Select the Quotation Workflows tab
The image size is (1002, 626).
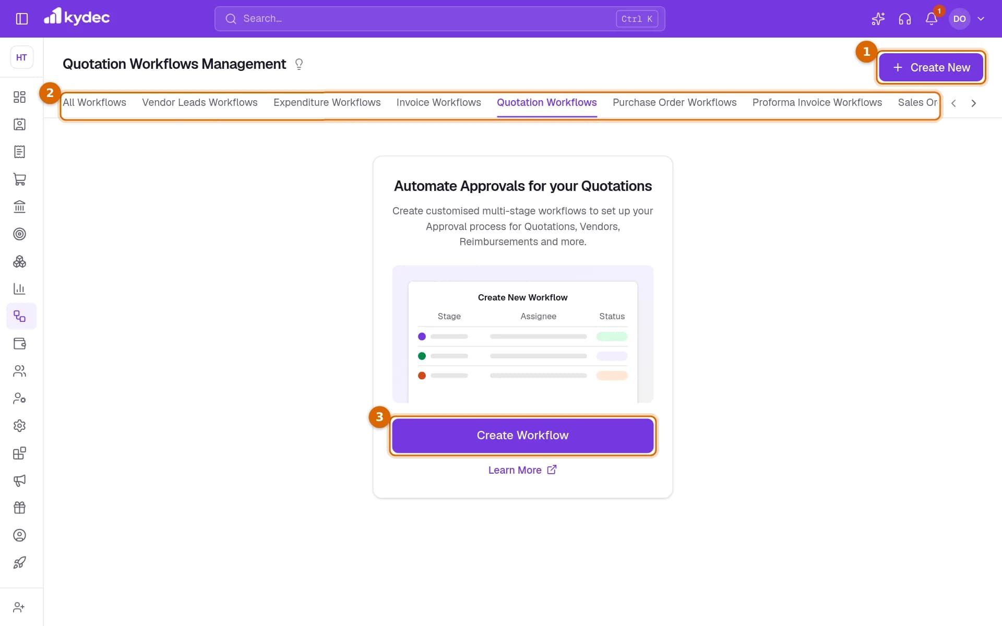547,103
